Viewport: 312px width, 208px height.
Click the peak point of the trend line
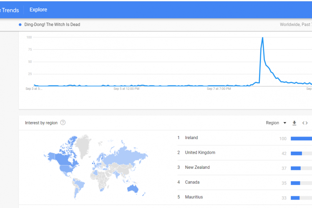[262, 38]
